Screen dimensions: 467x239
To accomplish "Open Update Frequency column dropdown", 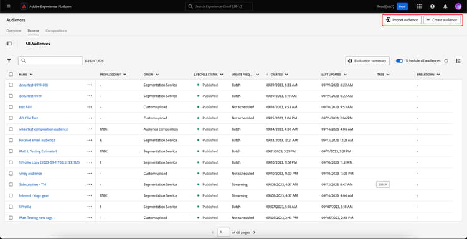I will click(x=257, y=75).
